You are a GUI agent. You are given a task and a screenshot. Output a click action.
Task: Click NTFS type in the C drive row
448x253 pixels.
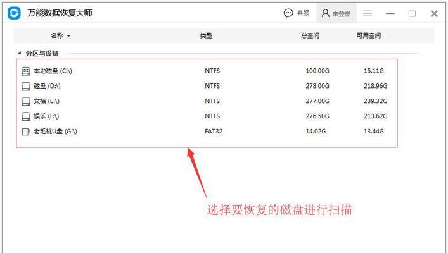pos(212,71)
